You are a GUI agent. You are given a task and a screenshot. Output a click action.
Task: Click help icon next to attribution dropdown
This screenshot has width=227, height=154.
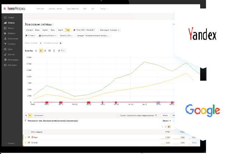(x=111, y=36)
